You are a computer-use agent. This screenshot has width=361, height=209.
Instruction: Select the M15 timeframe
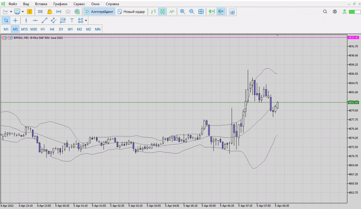[x=24, y=29]
